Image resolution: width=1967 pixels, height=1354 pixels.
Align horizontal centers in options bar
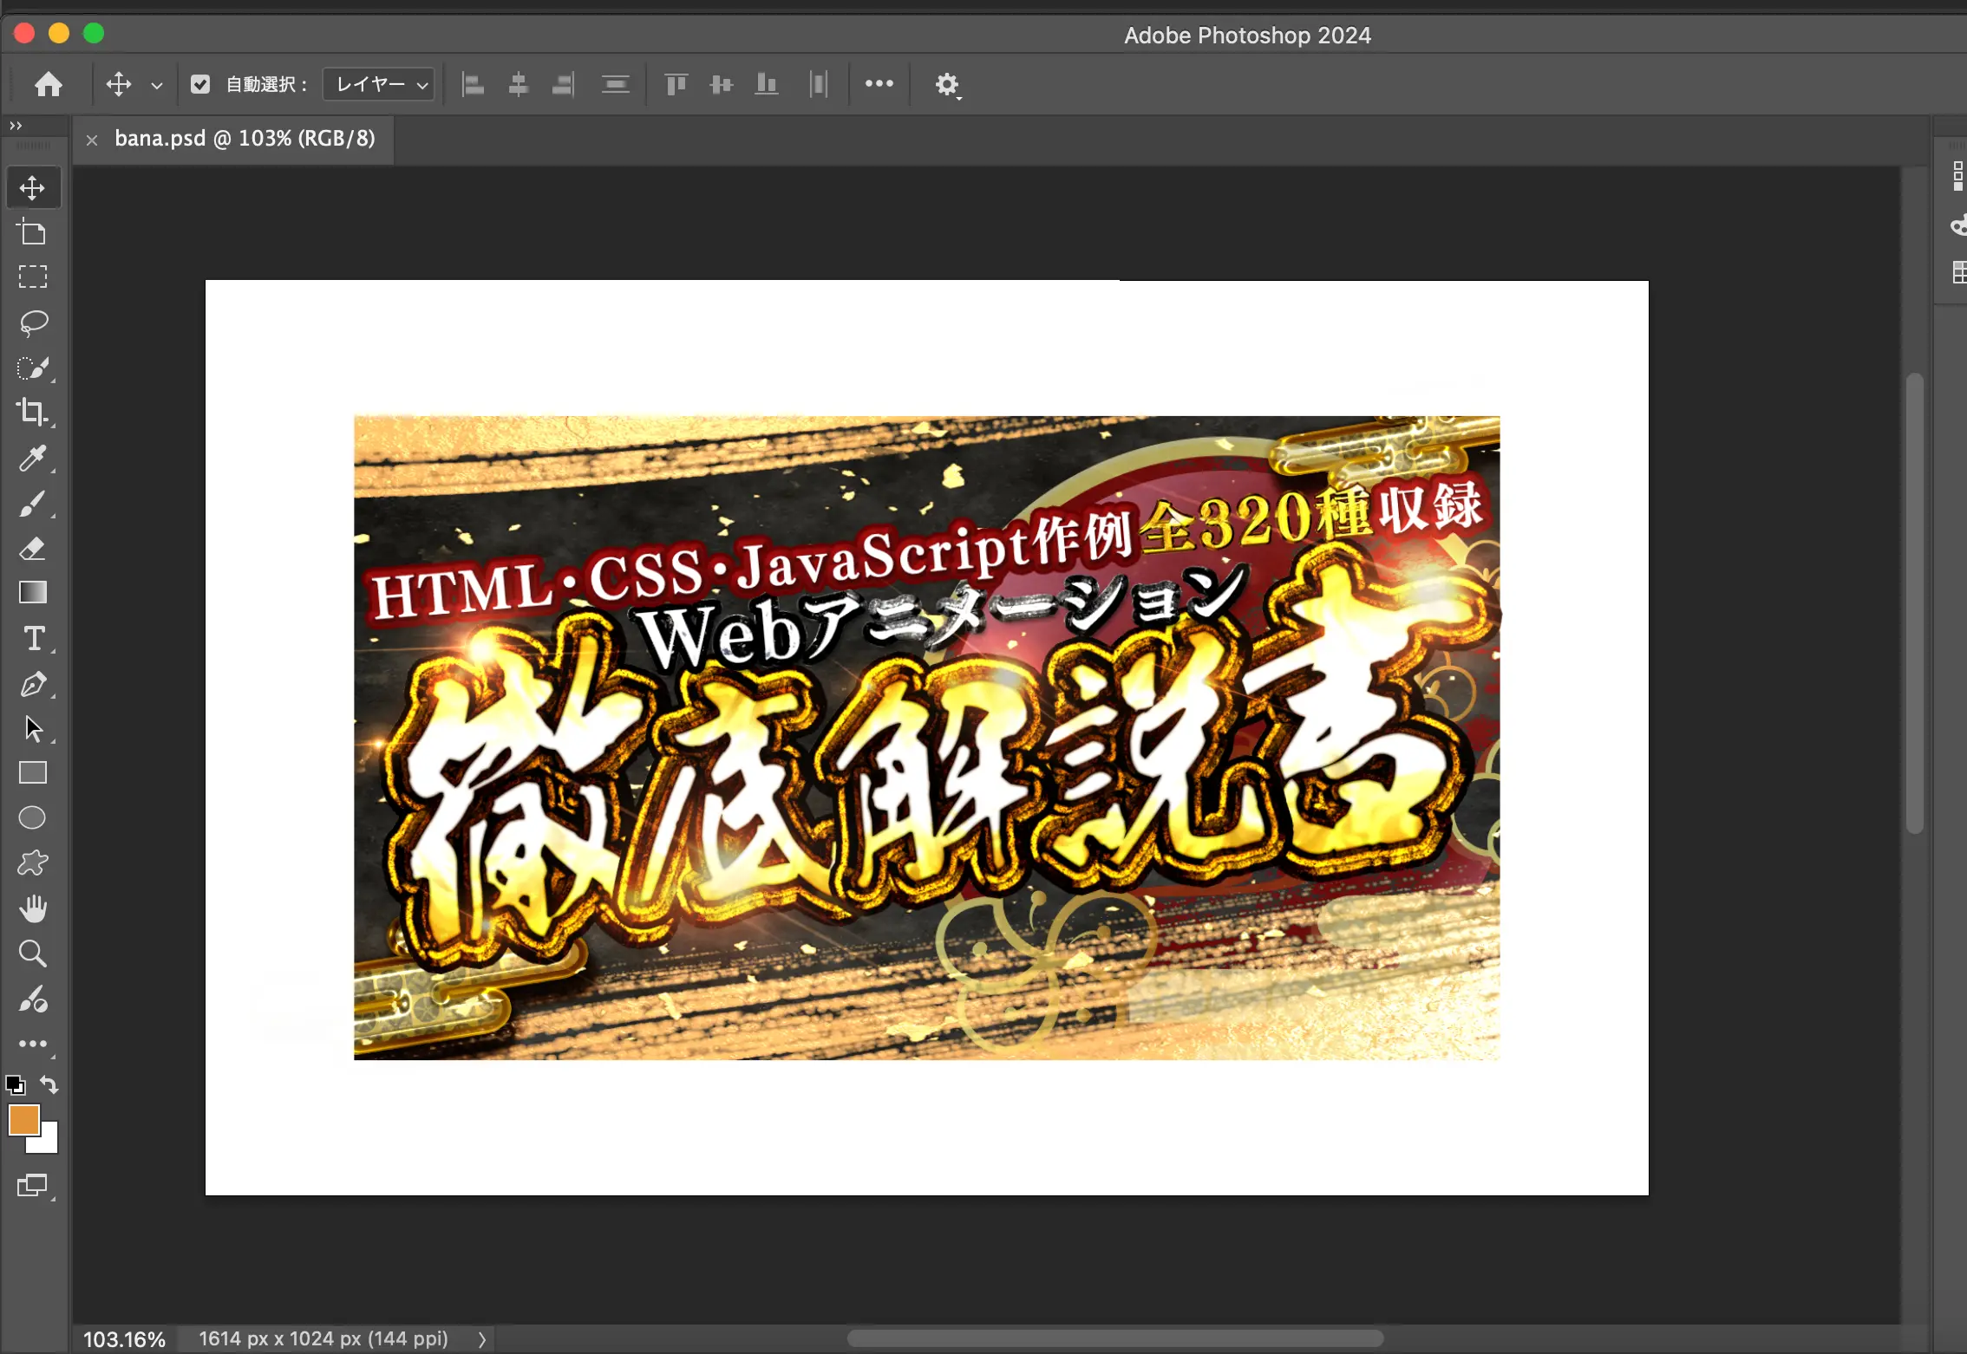(518, 84)
